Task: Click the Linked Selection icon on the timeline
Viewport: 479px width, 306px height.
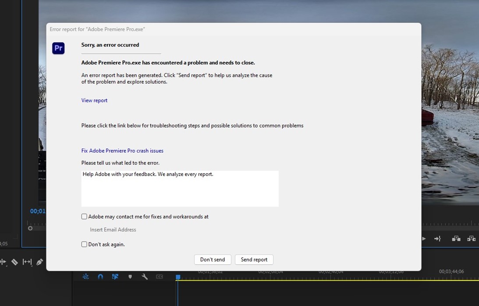Action: [115, 276]
